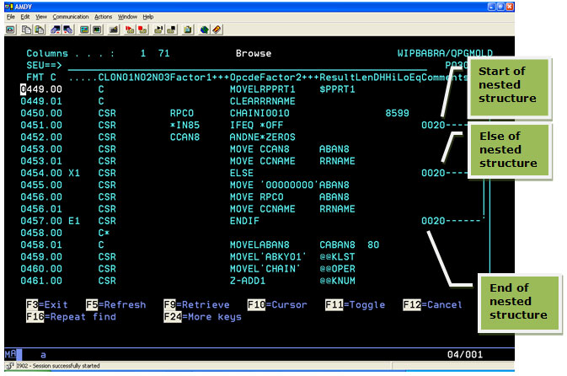This screenshot has height=376, width=567.
Task: Click sequence number 0449.00
Action: coord(41,89)
